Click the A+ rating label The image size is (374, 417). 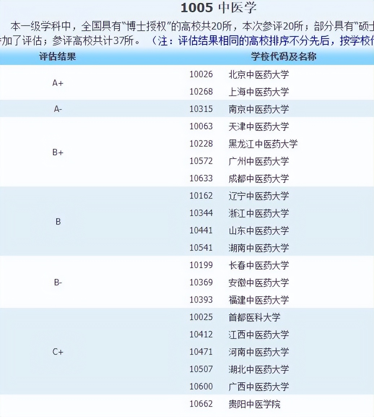[x=58, y=83]
